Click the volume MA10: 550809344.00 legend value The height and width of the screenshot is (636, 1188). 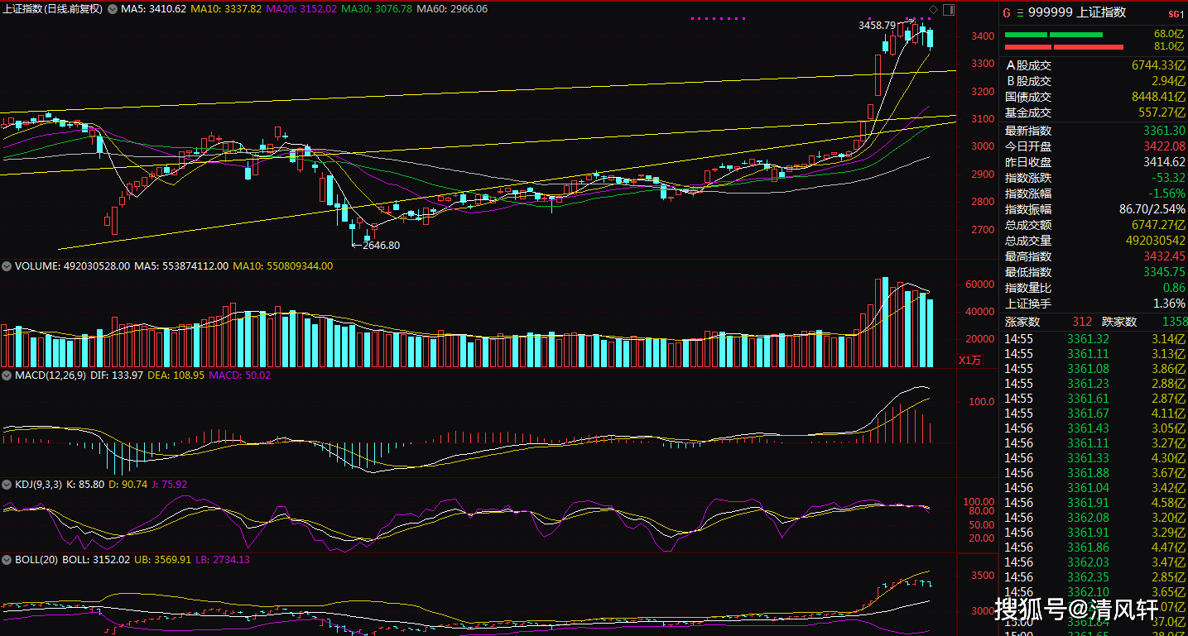coord(282,266)
